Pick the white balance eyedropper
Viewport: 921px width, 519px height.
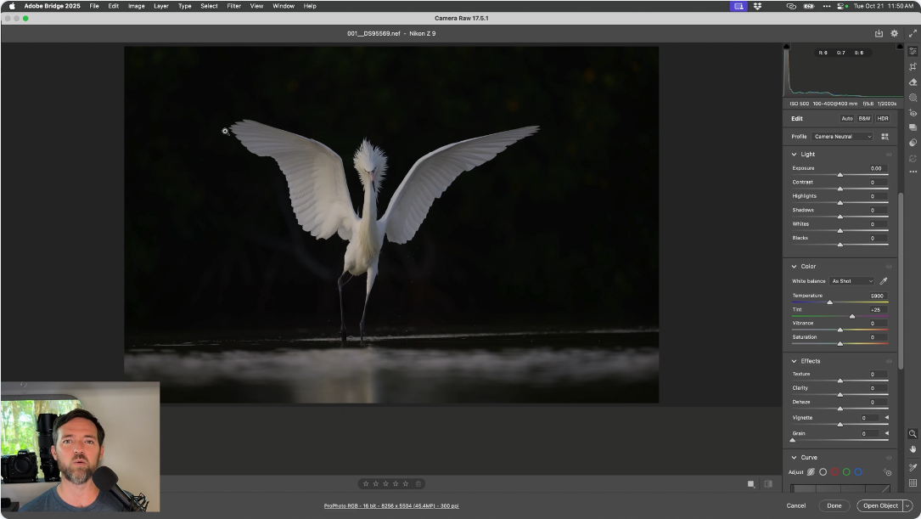pyautogui.click(x=884, y=281)
